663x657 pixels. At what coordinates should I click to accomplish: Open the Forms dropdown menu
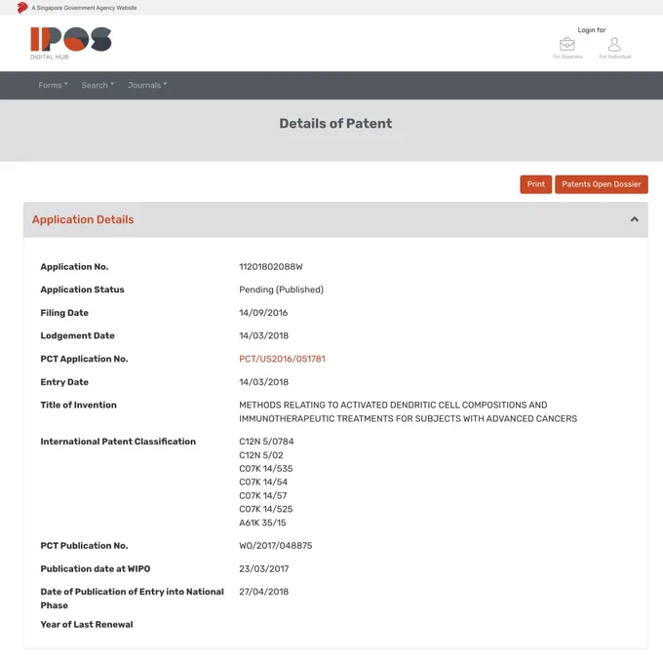point(53,85)
